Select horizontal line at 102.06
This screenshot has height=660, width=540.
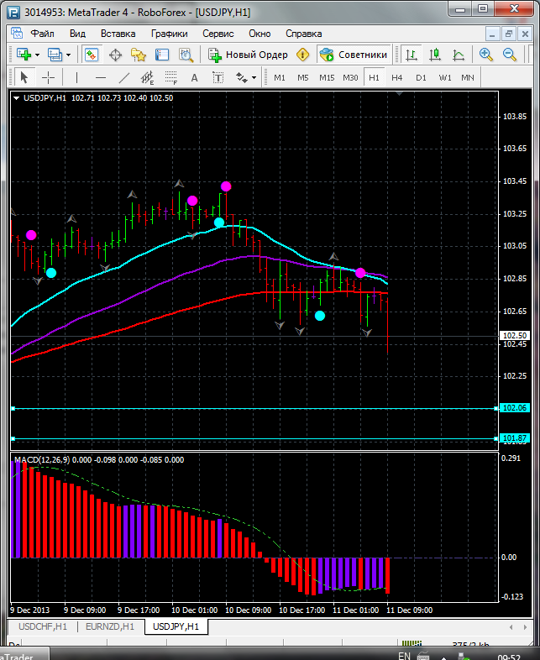tap(254, 408)
